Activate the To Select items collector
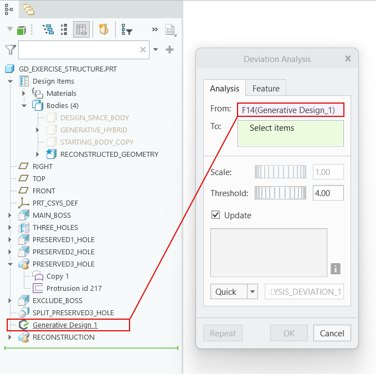376x374 pixels. (291, 134)
